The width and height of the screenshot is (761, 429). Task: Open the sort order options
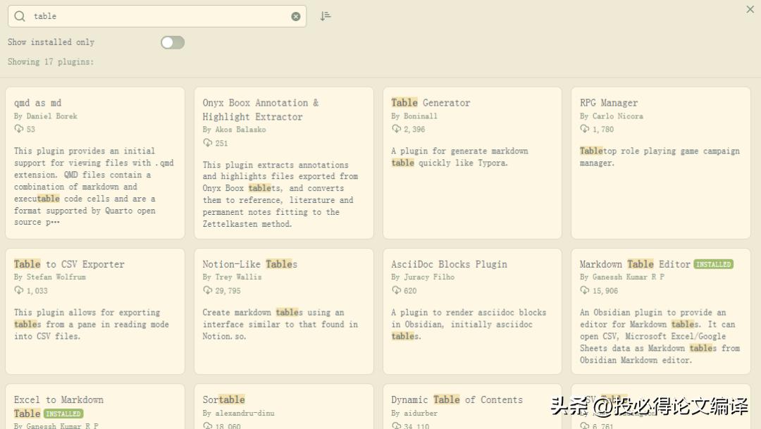(325, 16)
